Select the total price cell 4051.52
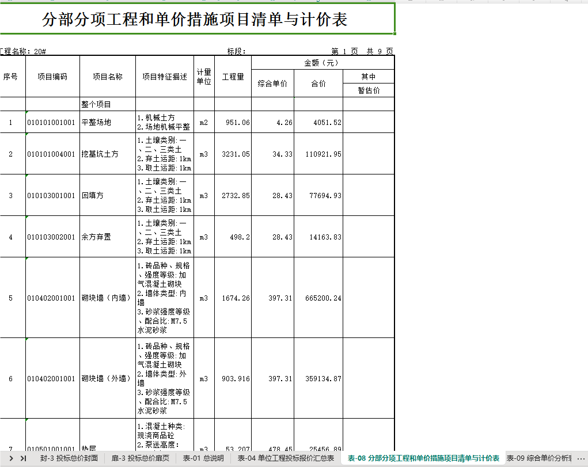588x467 pixels. click(x=318, y=122)
